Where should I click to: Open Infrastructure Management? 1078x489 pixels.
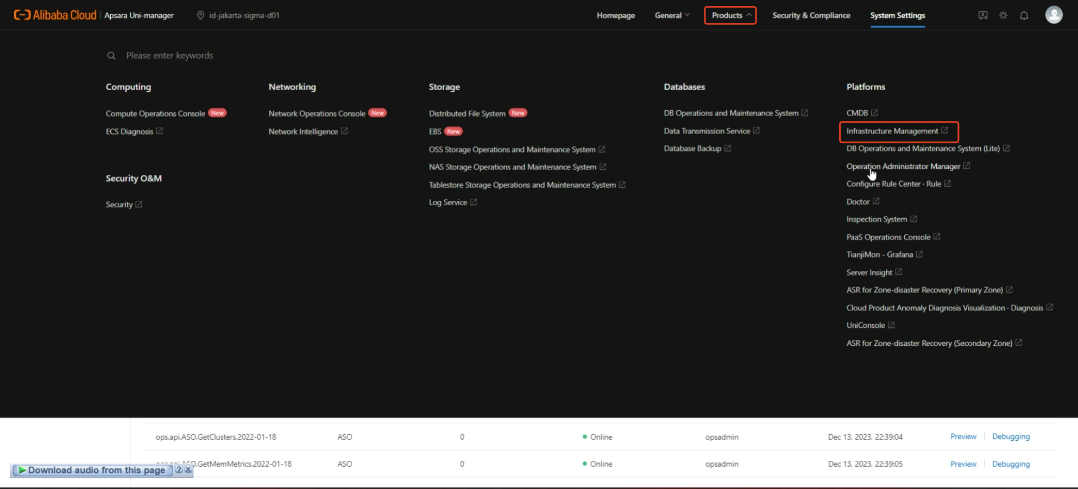[892, 131]
